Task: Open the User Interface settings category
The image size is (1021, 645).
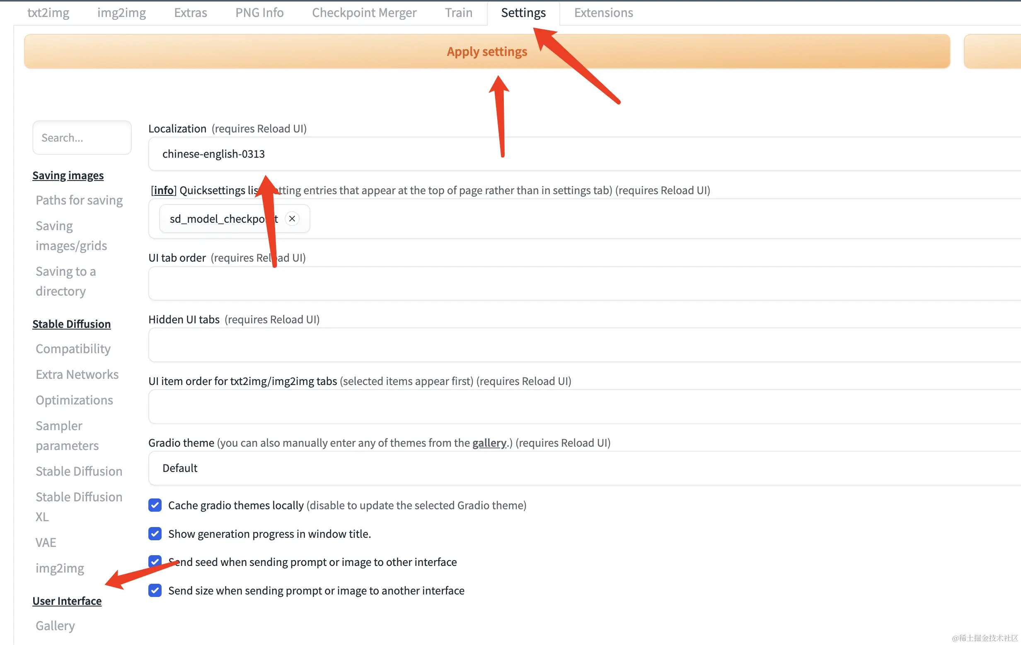Action: (x=67, y=601)
